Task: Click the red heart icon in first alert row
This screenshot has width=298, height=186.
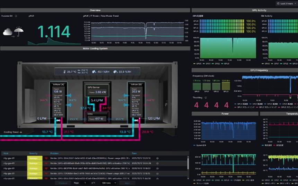Action: [x=46, y=158]
